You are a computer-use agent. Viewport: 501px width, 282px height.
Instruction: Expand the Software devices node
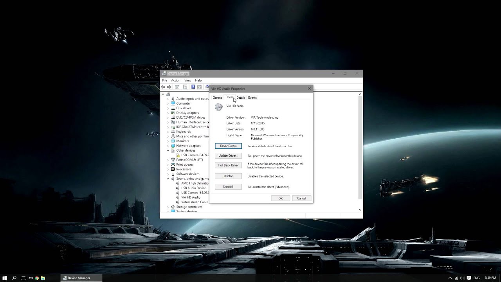tap(168, 174)
